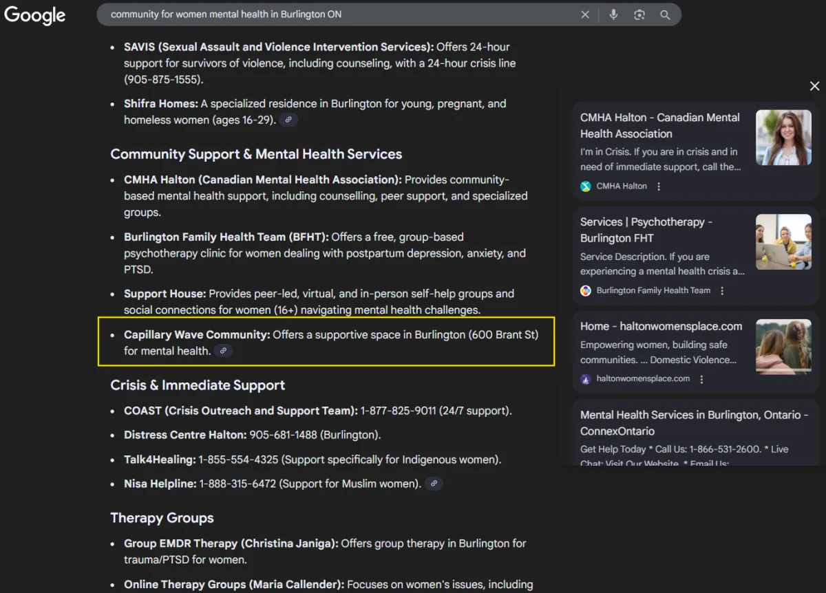Click the 905-875-1555 crisis line number
Image resolution: width=826 pixels, height=593 pixels.
(x=164, y=79)
